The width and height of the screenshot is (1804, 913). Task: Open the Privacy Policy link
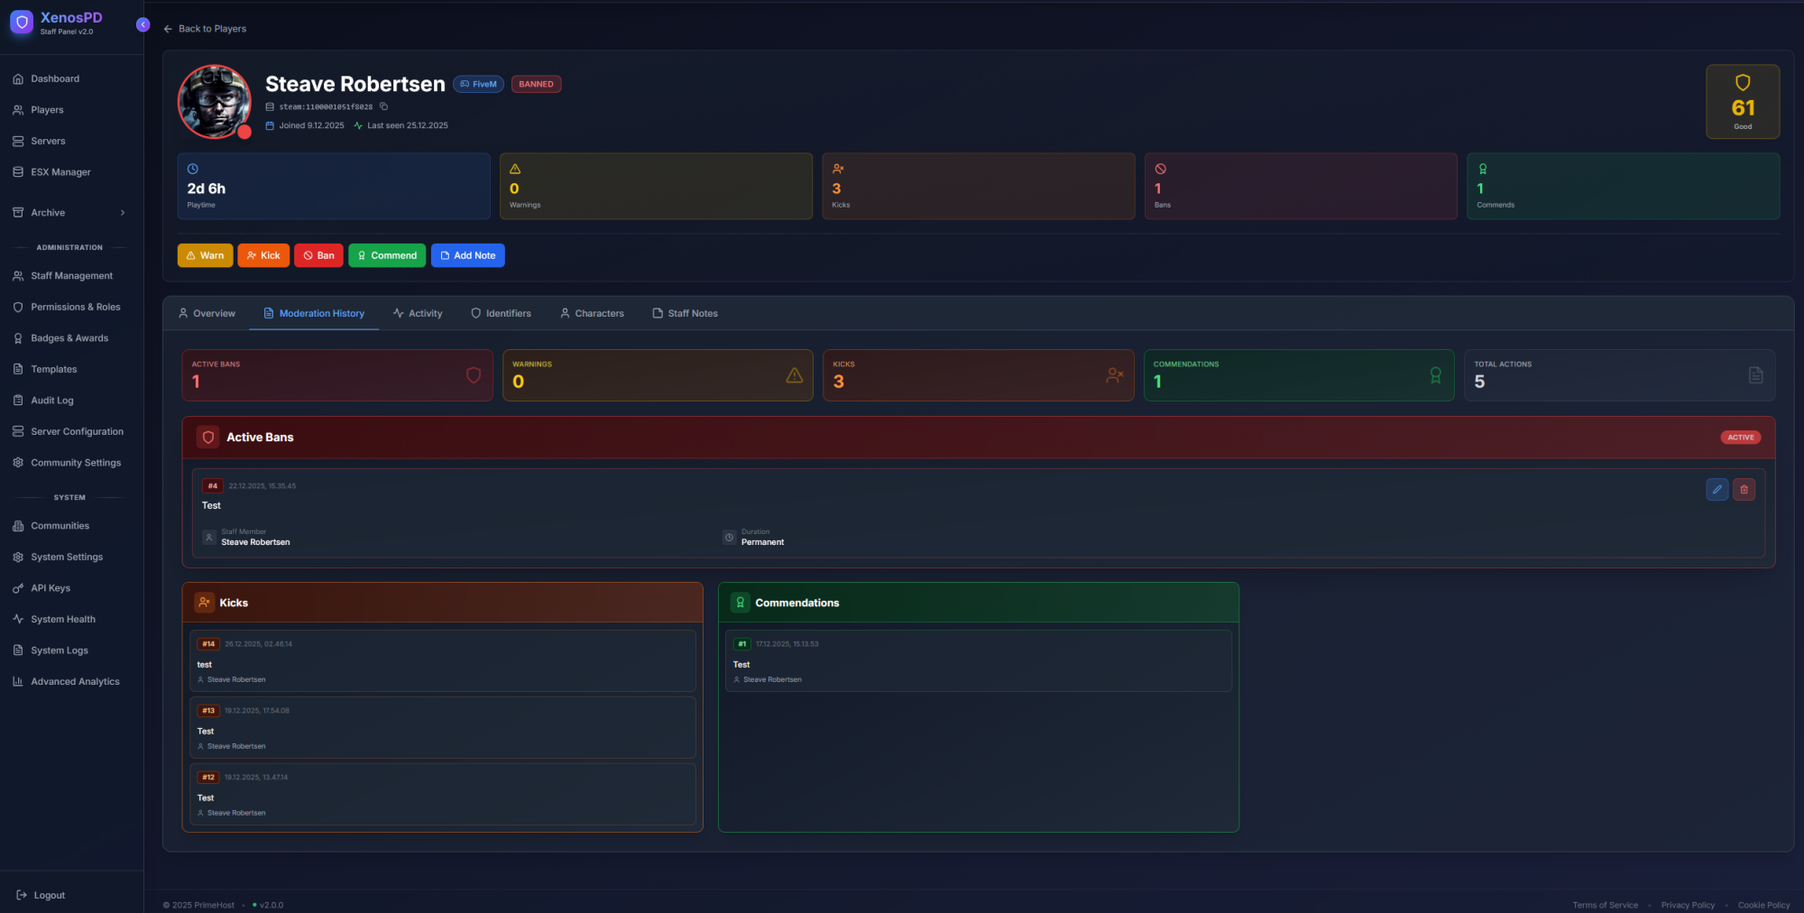click(x=1688, y=905)
